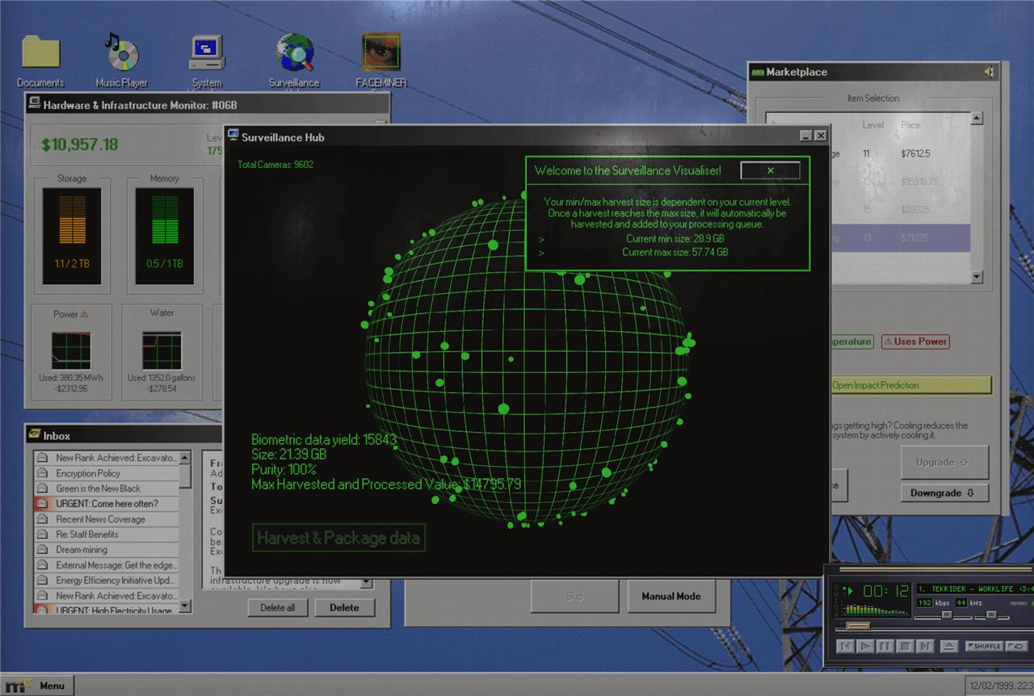The image size is (1034, 696).
Task: Mute sound via Marketplace speaker icon
Action: (x=989, y=72)
